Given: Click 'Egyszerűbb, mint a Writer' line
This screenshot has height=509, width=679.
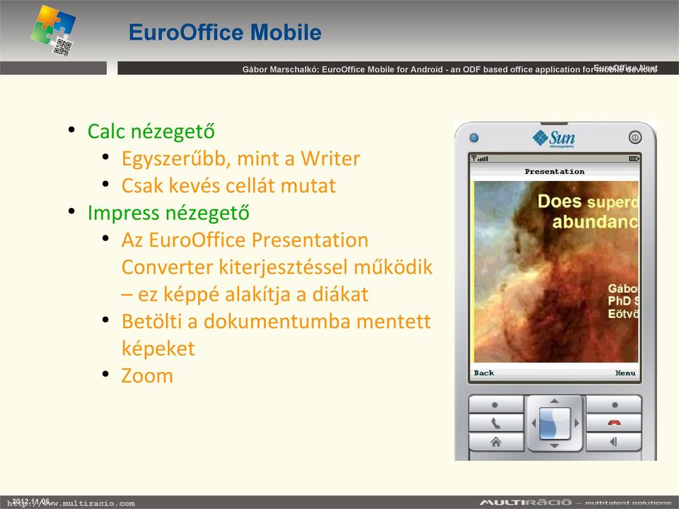Looking at the screenshot, I should [x=240, y=159].
